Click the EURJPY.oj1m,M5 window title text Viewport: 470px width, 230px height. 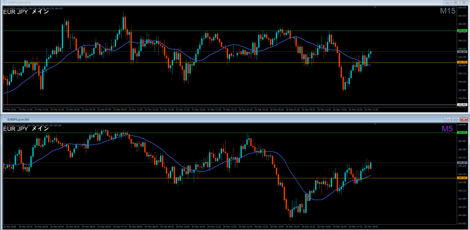(17, 119)
